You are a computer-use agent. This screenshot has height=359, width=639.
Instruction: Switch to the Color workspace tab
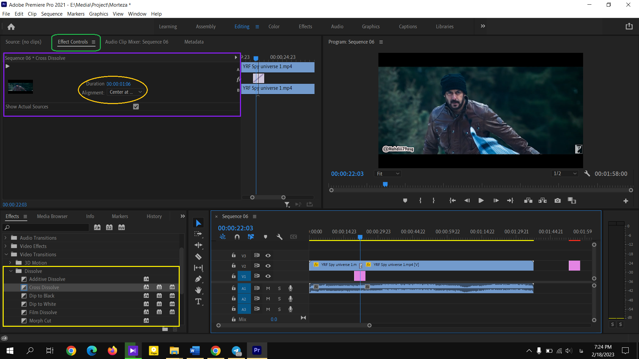tap(274, 26)
